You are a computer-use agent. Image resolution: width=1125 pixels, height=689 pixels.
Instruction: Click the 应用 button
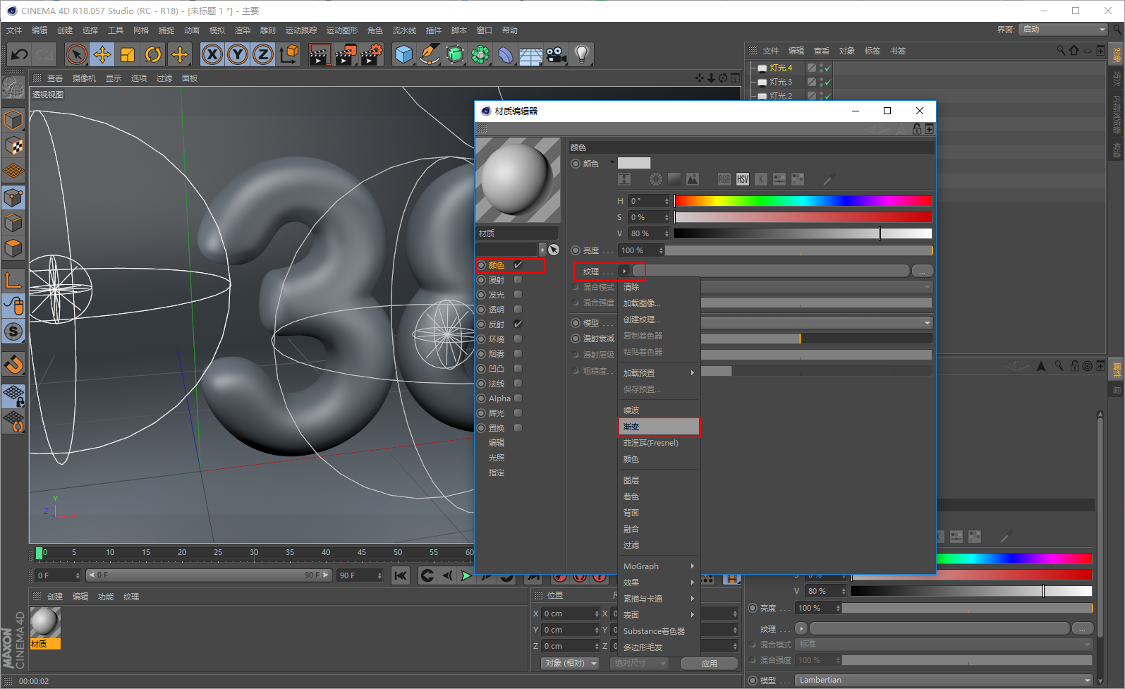point(710,664)
